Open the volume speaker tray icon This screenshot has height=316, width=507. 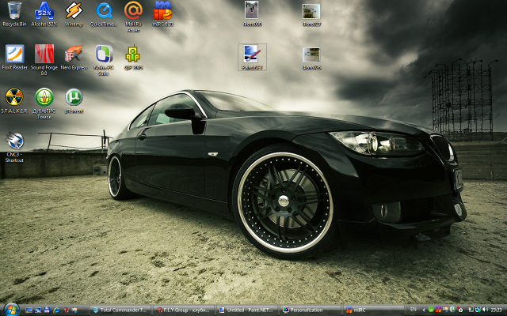pyautogui.click(x=486, y=310)
